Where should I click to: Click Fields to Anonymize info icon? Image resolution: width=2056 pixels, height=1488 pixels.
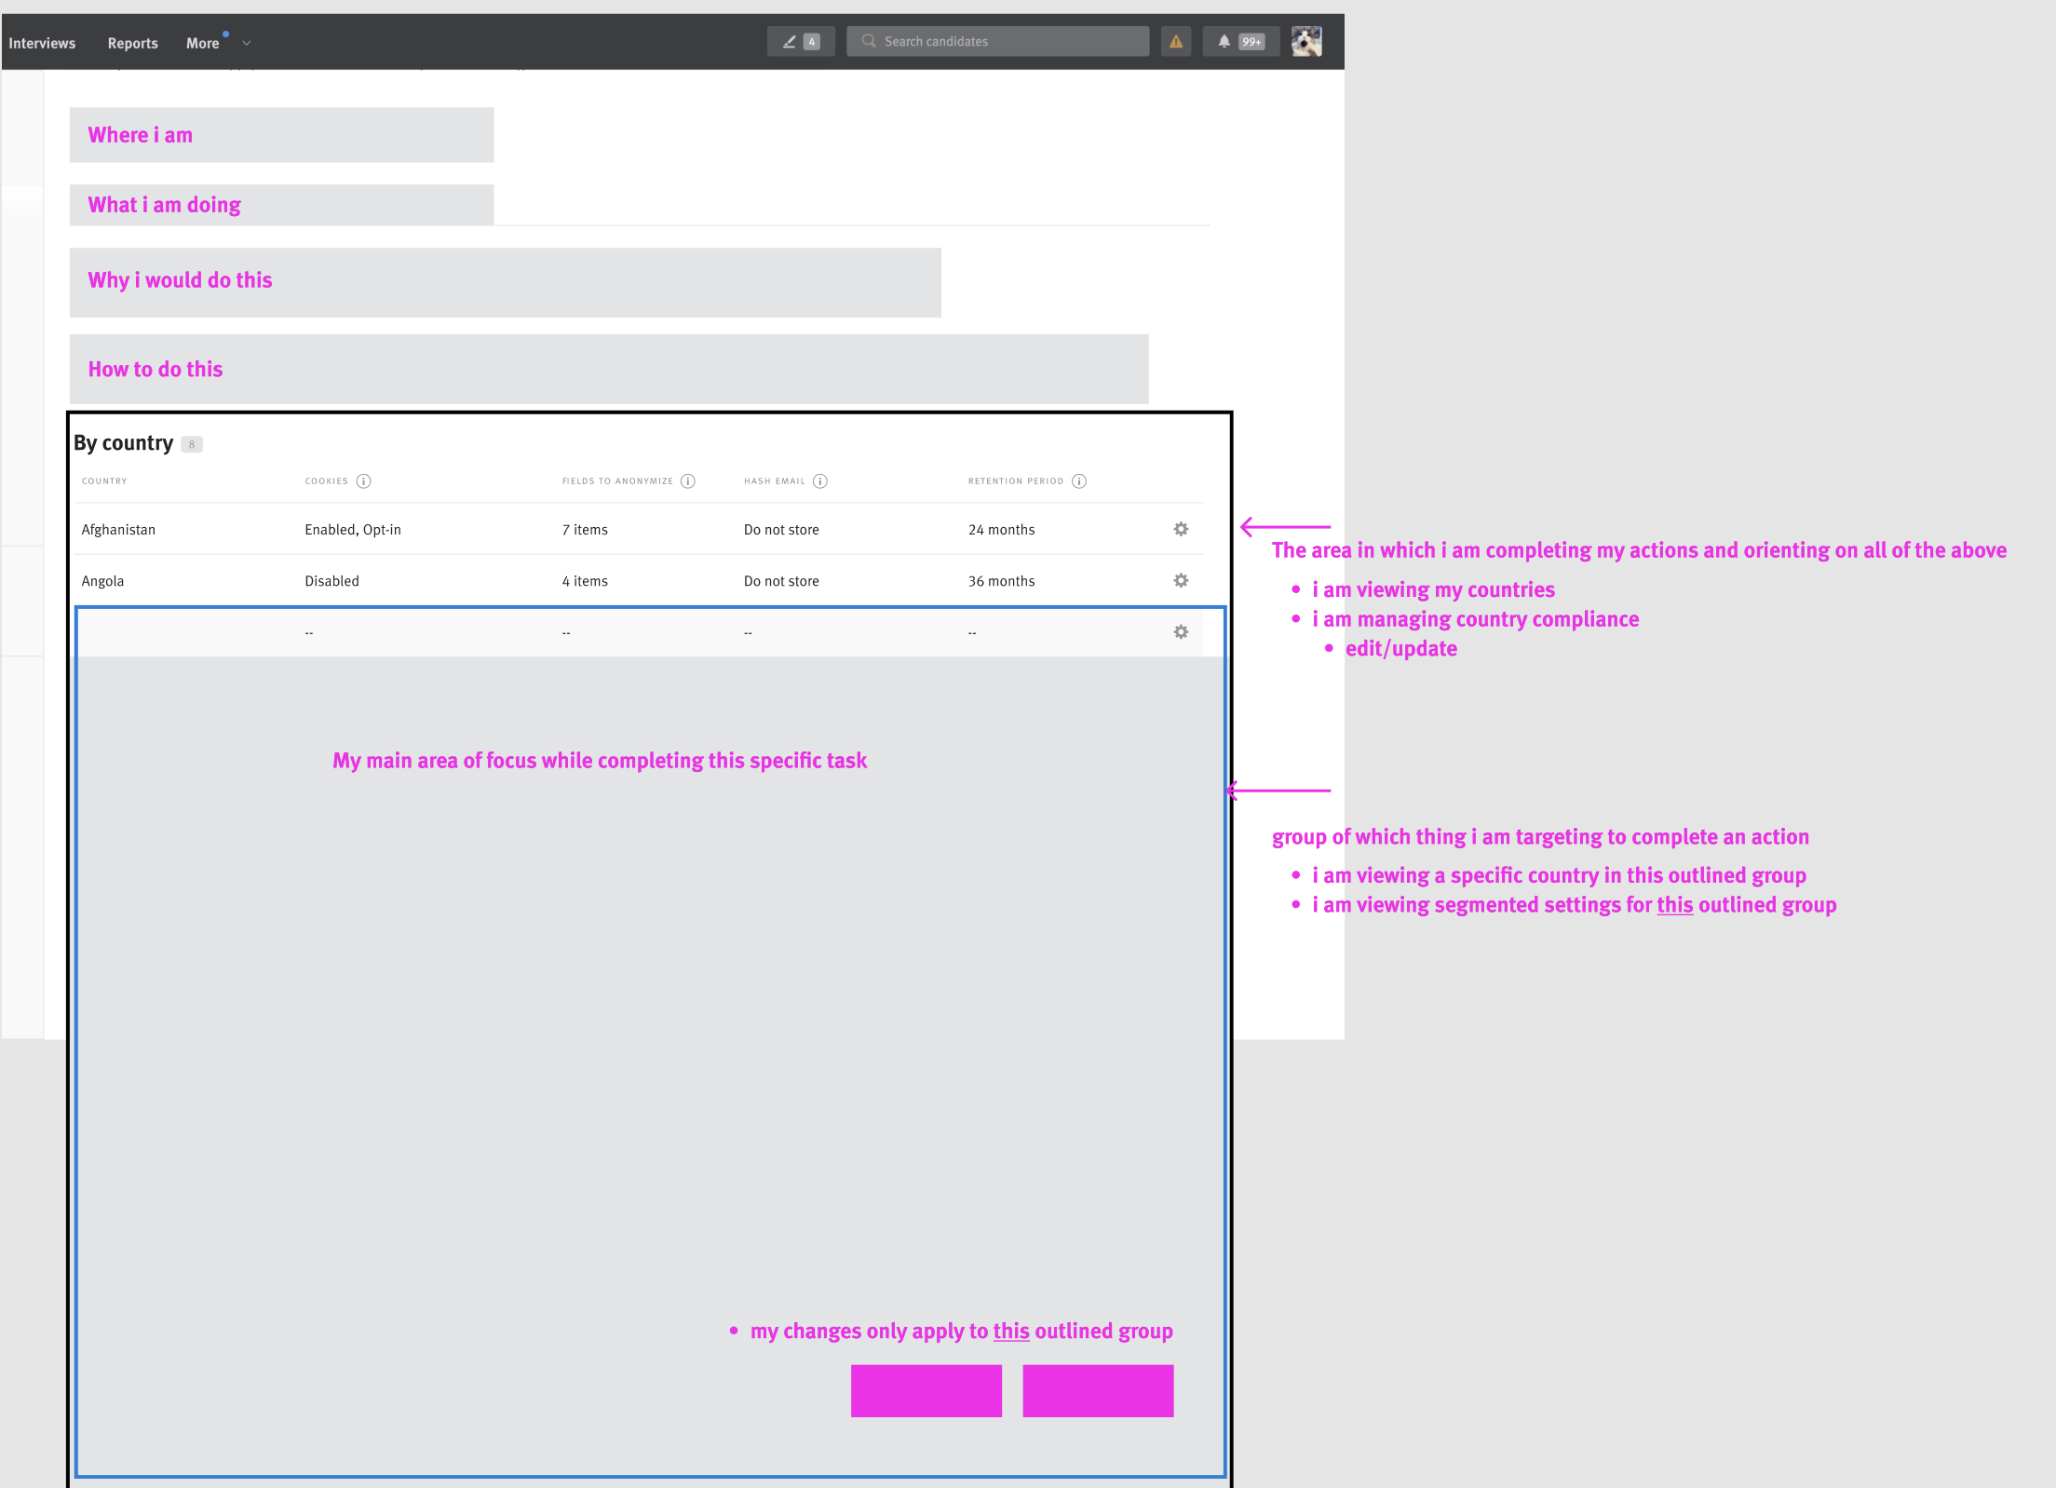point(688,481)
